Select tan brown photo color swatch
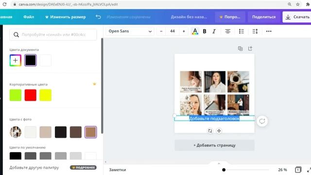The height and width of the screenshot is (175, 311). coord(91,132)
